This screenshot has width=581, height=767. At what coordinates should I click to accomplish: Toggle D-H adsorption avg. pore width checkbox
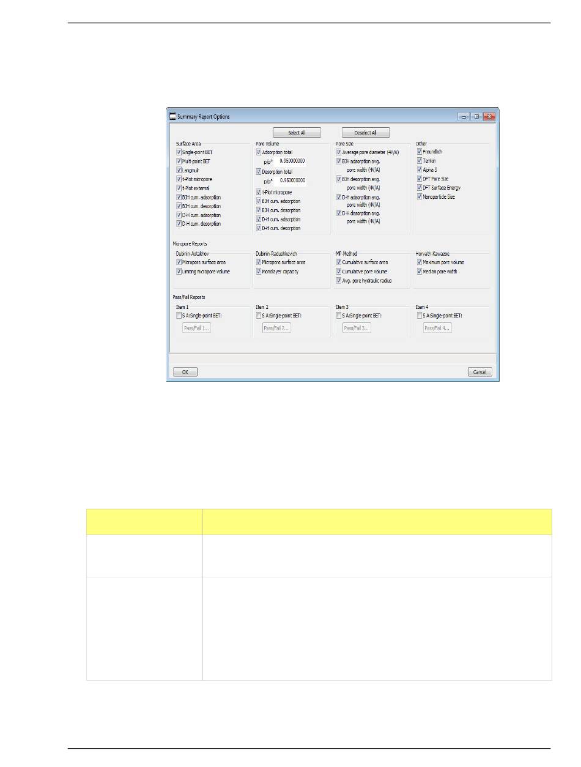(x=339, y=198)
